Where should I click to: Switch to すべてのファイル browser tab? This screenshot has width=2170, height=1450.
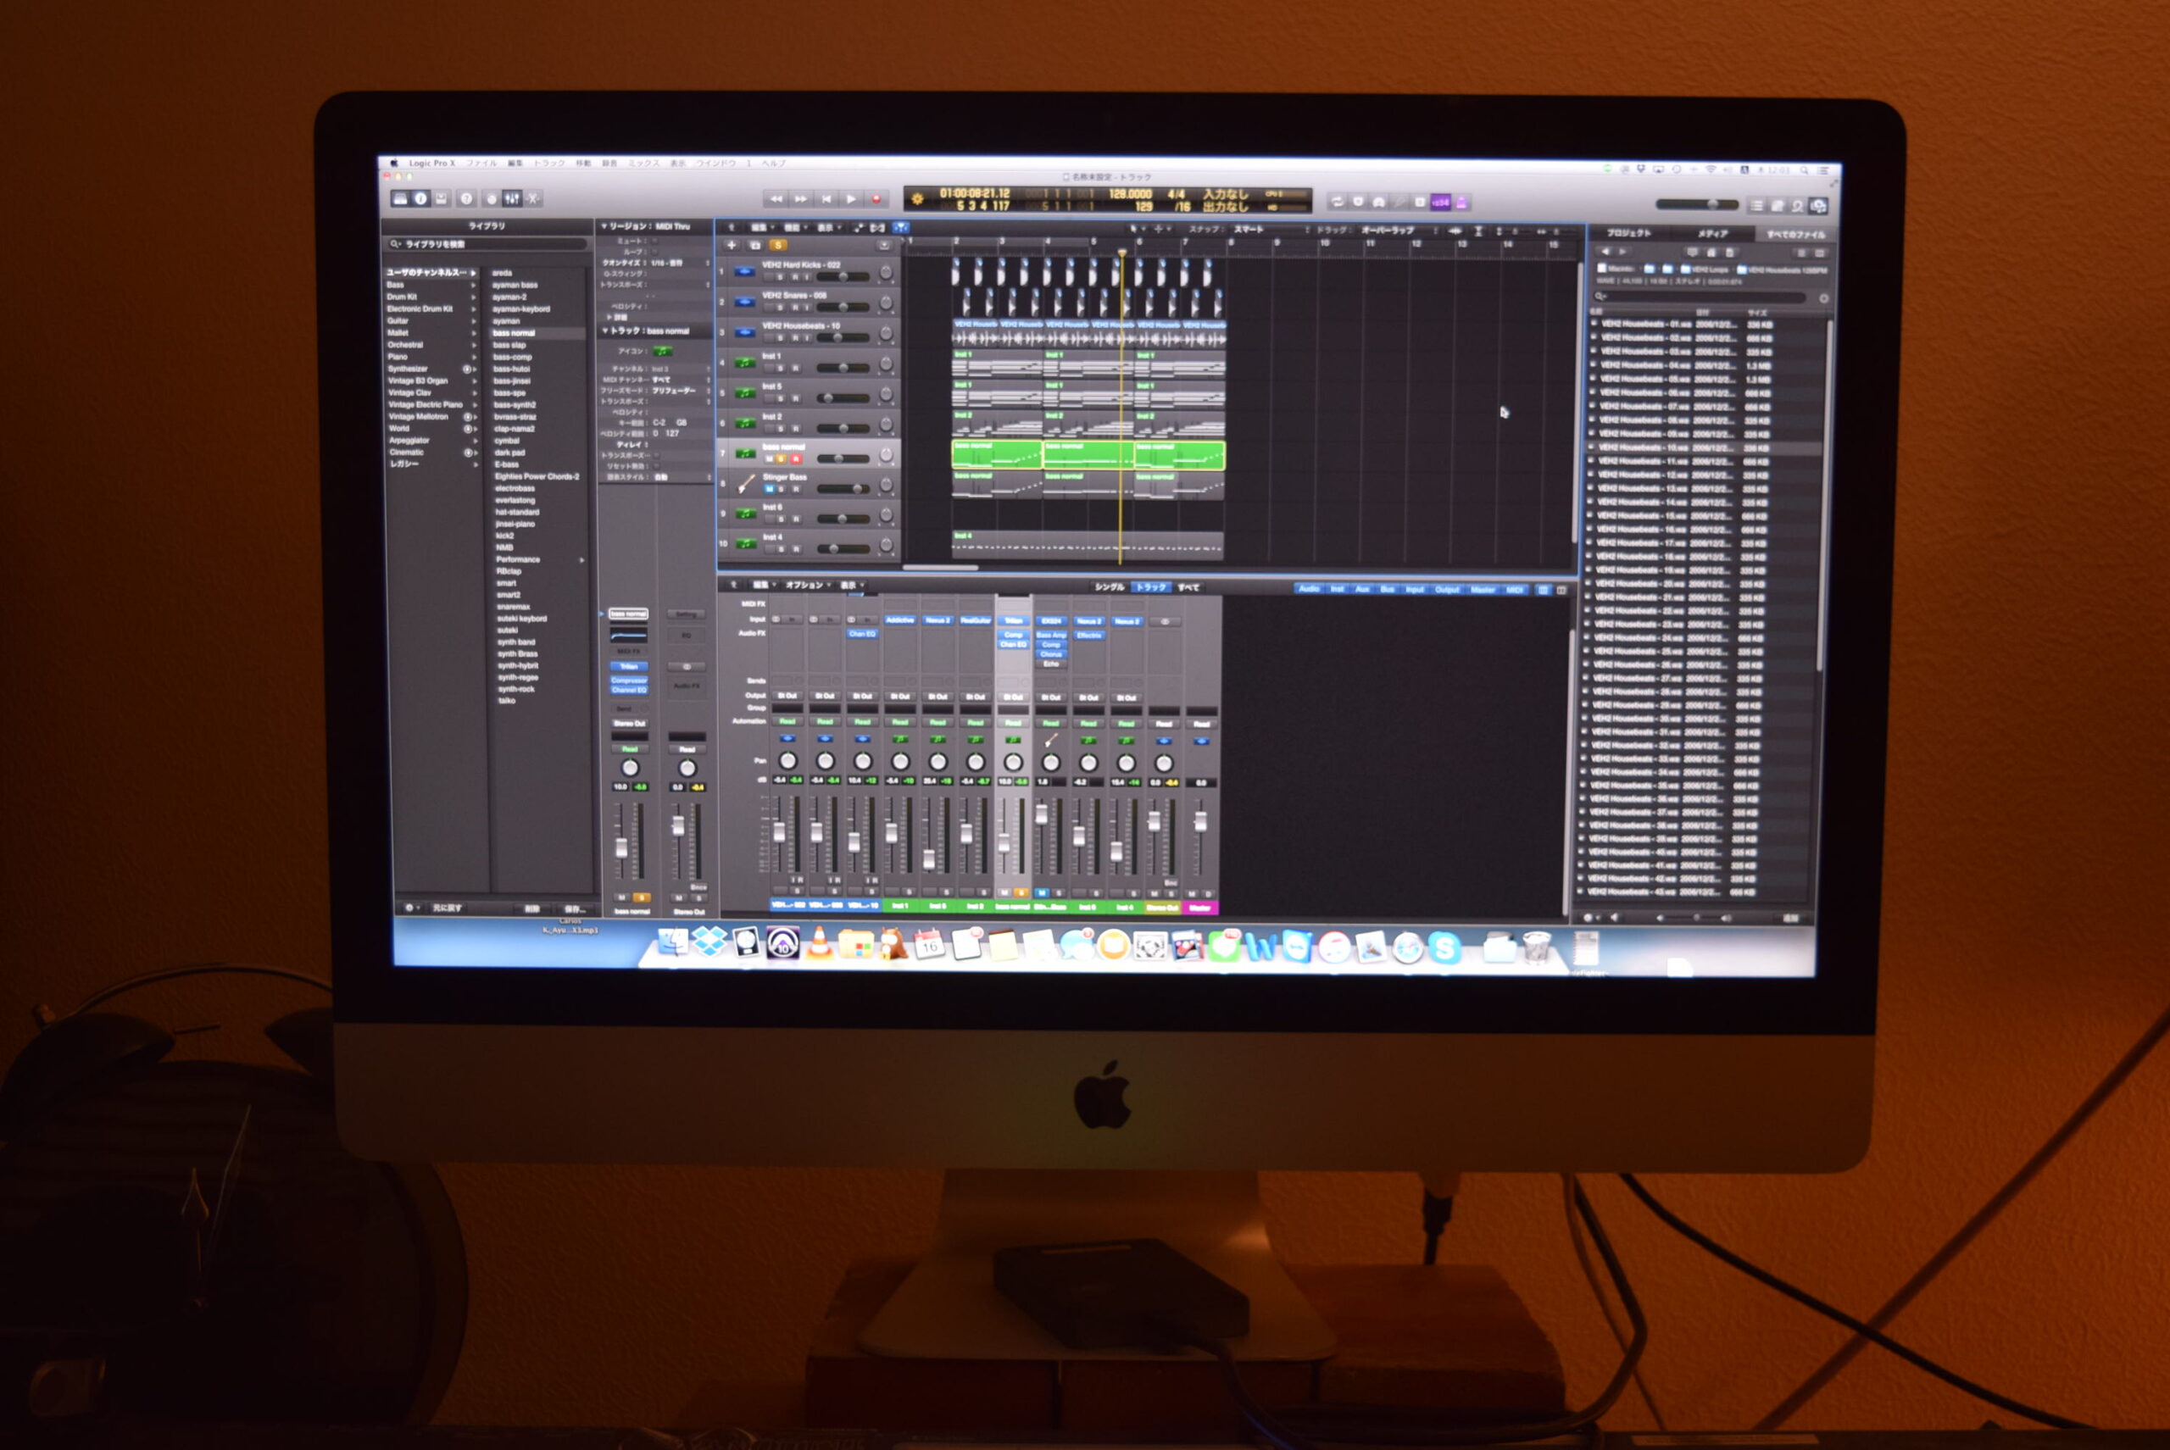tap(1795, 235)
